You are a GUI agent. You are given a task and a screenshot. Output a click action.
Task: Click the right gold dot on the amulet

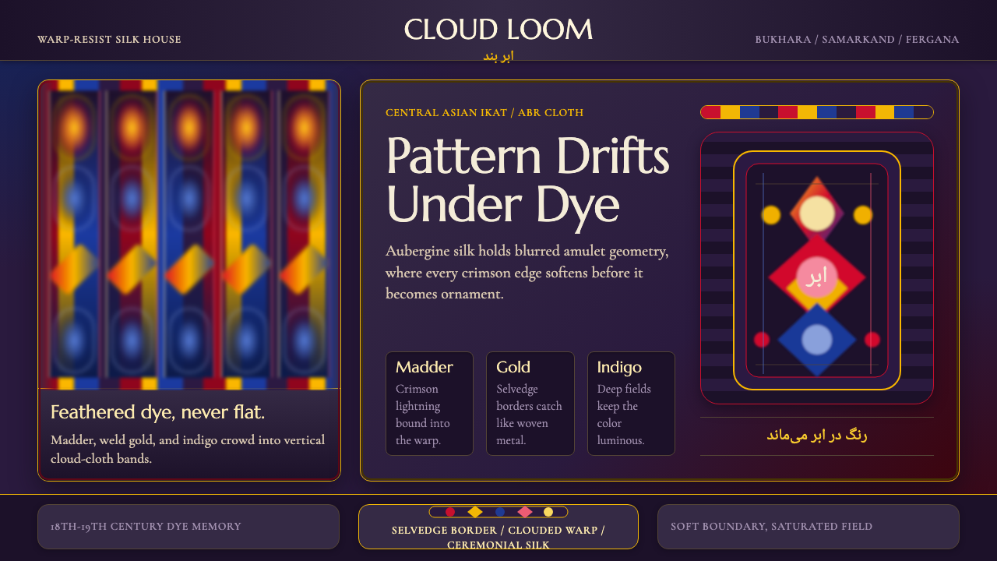tap(863, 215)
